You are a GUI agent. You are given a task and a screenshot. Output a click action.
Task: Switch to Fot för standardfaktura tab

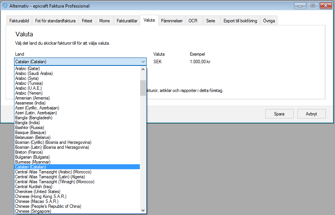pyautogui.click(x=55, y=21)
